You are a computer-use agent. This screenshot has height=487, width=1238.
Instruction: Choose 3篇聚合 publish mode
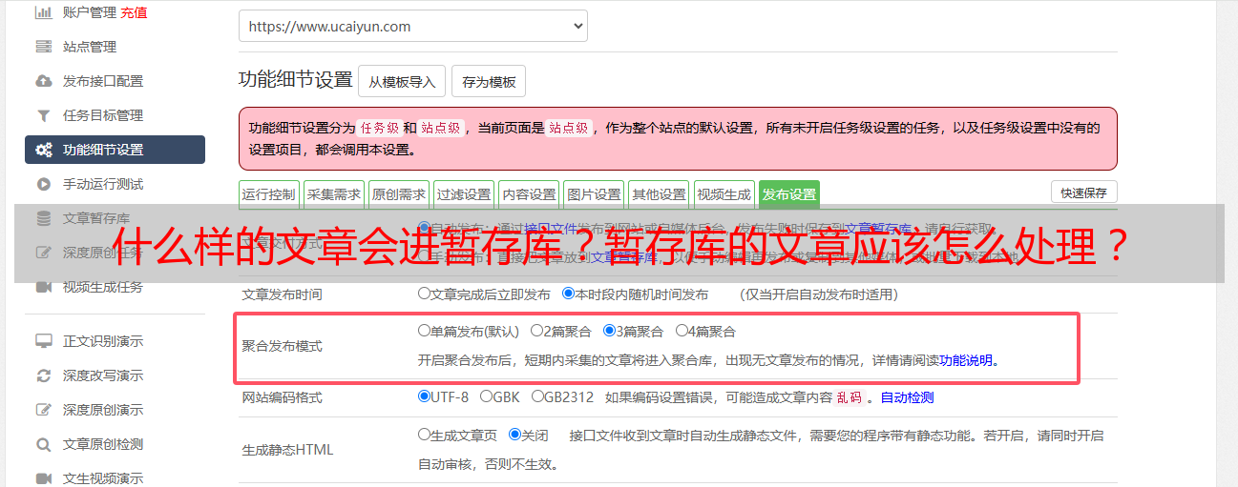point(609,331)
